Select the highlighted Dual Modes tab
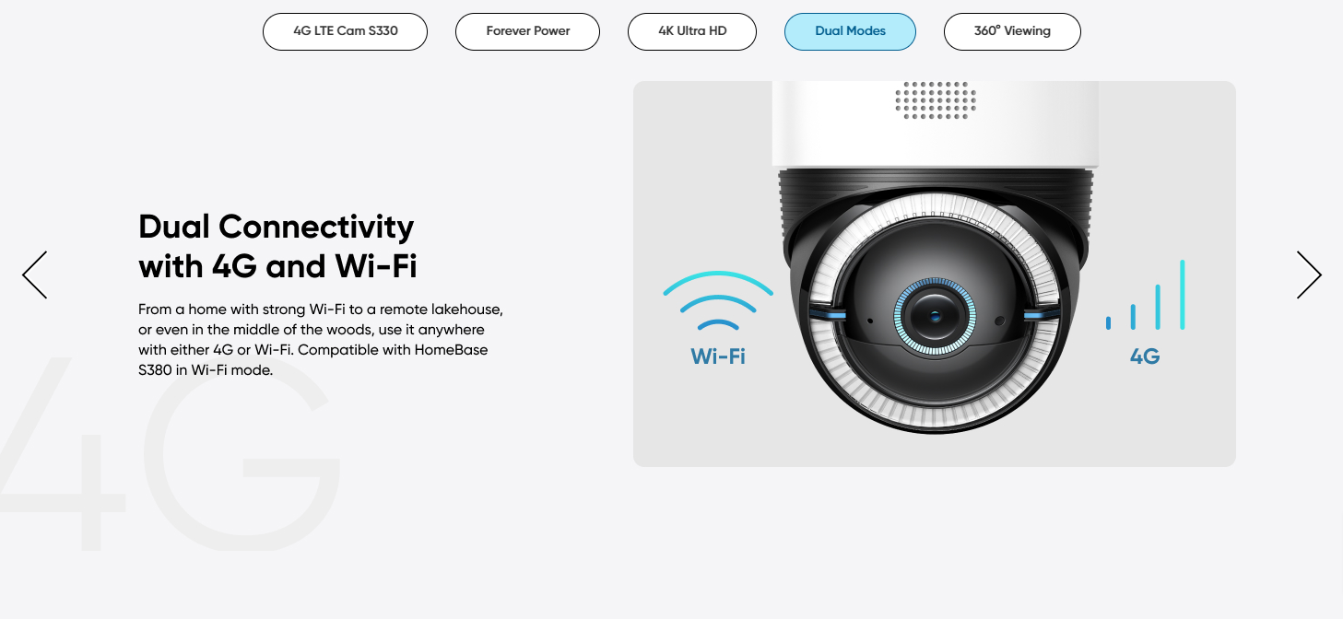 pyautogui.click(x=850, y=31)
